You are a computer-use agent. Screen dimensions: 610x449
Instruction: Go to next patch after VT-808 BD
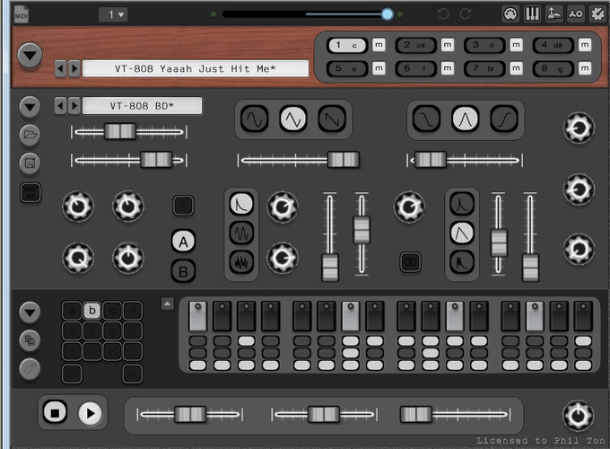pos(74,106)
